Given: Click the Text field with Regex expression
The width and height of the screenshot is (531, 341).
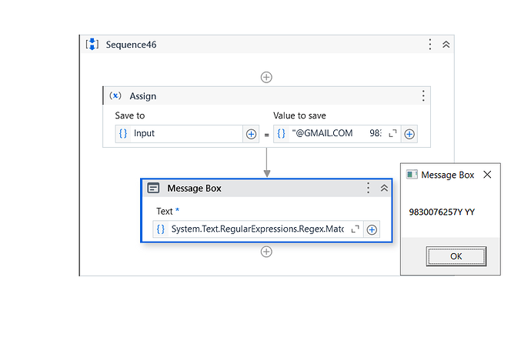Looking at the screenshot, I should coord(254,229).
